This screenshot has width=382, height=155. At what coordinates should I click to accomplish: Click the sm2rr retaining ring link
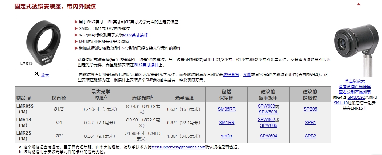(227, 136)
